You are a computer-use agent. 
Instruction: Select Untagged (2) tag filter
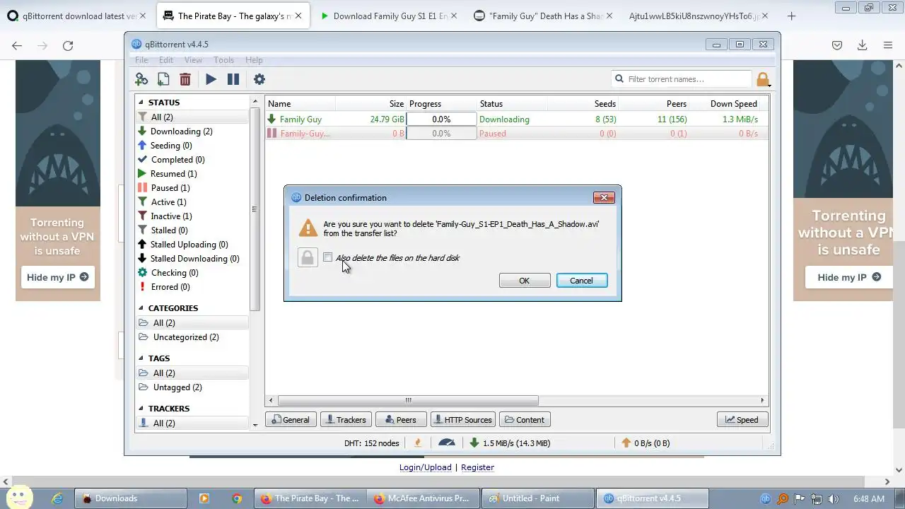(177, 387)
